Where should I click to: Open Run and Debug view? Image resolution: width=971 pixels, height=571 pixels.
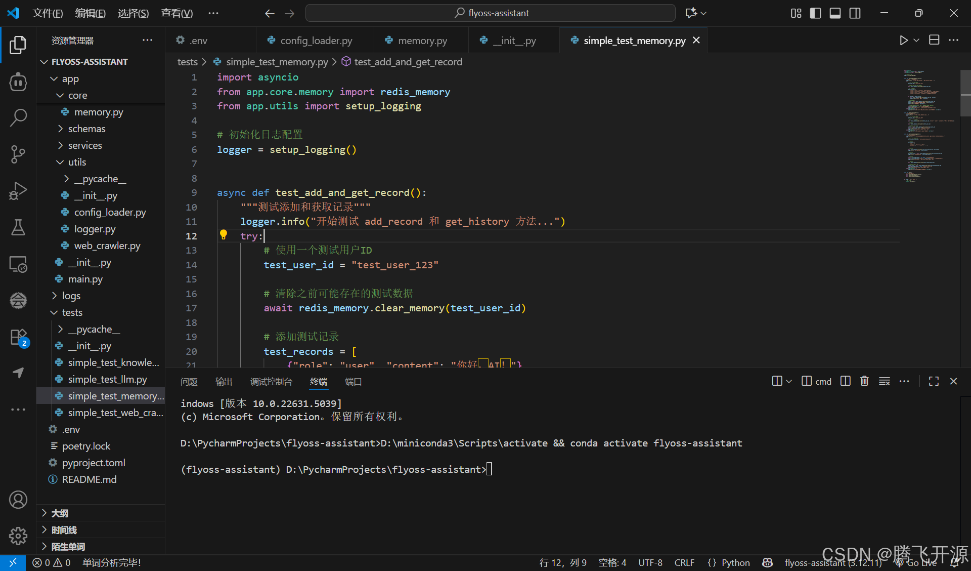pyautogui.click(x=18, y=191)
